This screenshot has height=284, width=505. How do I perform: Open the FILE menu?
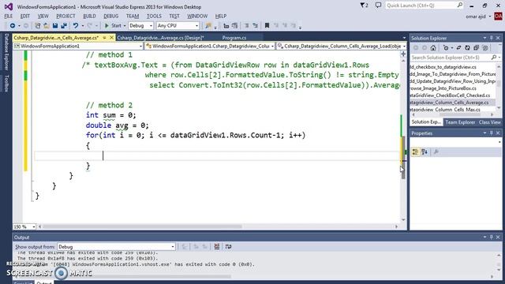[9, 16]
